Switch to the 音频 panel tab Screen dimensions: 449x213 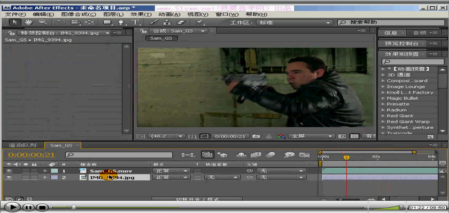click(420, 33)
